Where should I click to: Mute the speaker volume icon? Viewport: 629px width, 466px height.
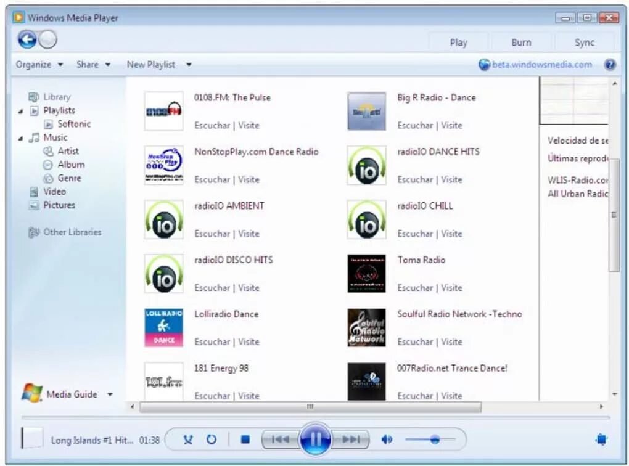(x=387, y=439)
